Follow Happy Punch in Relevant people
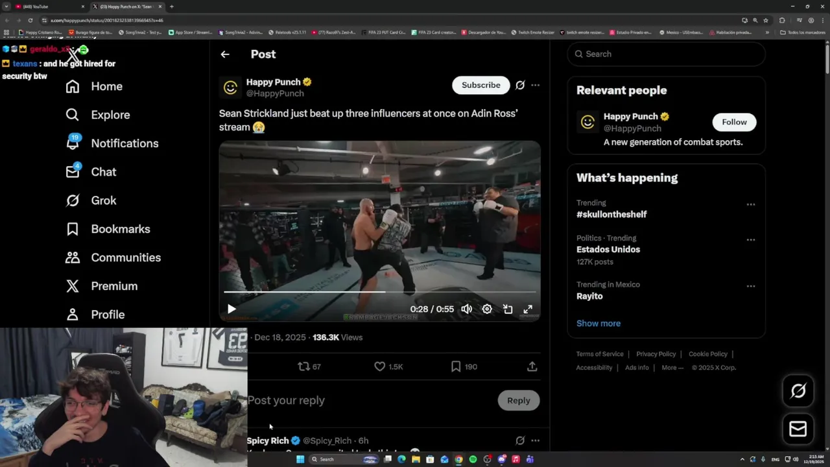Viewport: 830px width, 467px height. coord(734,122)
